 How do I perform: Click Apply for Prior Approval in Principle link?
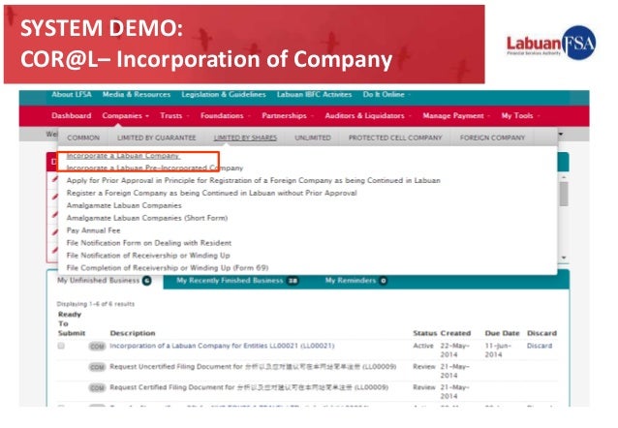[254, 180]
